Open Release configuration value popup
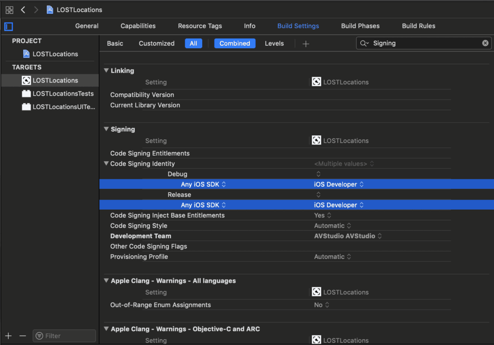This screenshot has height=345, width=494. [318, 195]
